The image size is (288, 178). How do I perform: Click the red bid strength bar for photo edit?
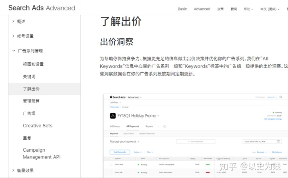[207, 172]
